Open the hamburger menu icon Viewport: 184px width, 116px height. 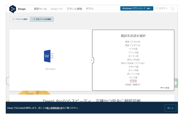[173, 9]
